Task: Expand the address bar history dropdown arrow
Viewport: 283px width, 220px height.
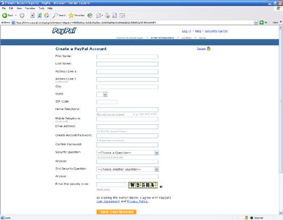Action: click(x=256, y=23)
